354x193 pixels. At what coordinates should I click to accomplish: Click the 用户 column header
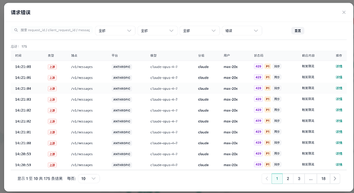pyautogui.click(x=227, y=55)
